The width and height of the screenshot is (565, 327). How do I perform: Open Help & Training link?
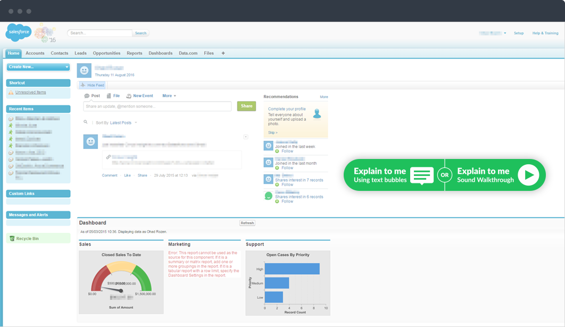pyautogui.click(x=545, y=33)
